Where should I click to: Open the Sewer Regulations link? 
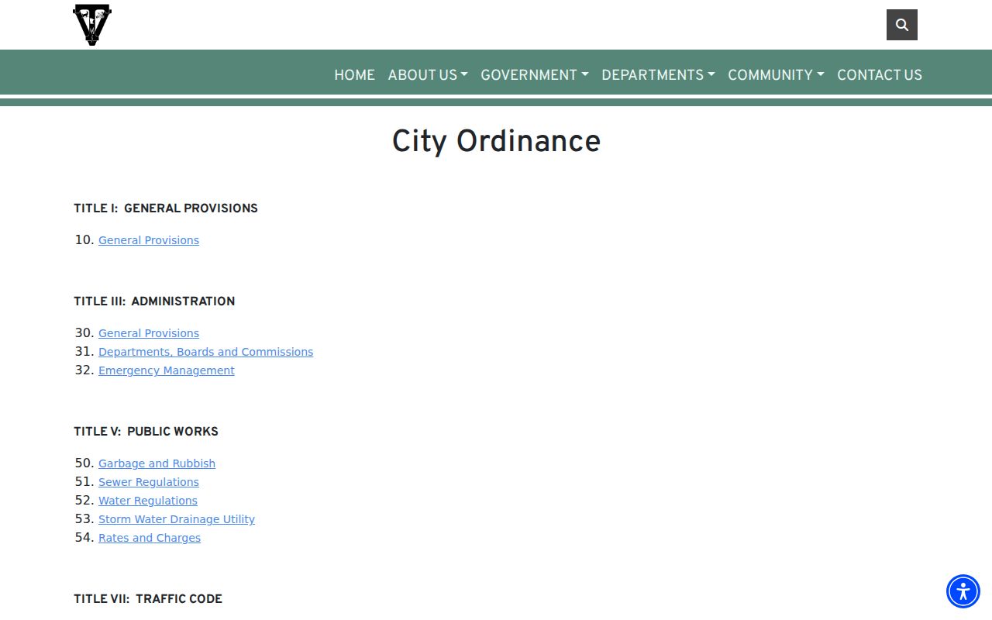click(x=149, y=482)
